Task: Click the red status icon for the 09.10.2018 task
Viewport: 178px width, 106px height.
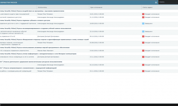Action: 143,37
